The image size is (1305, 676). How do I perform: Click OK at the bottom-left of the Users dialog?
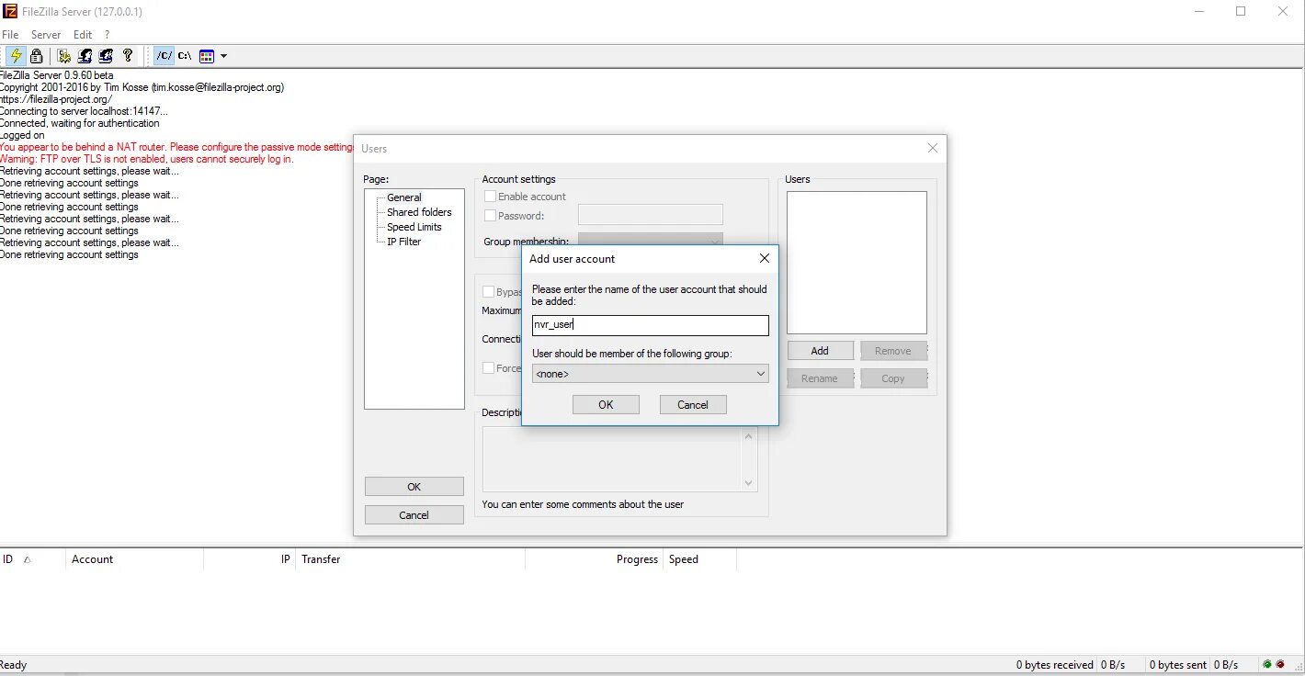pos(414,487)
